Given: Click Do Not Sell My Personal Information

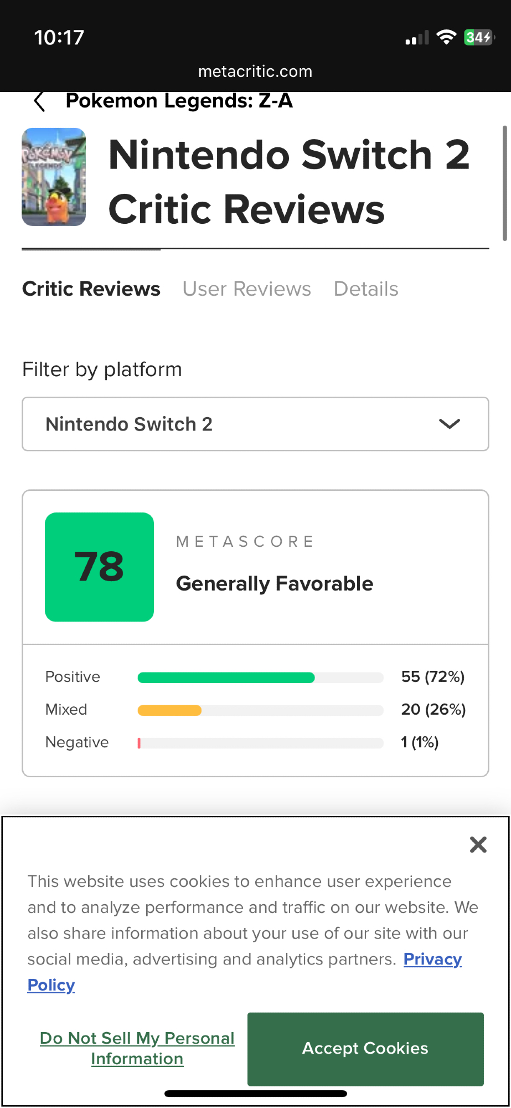Looking at the screenshot, I should (x=137, y=1048).
